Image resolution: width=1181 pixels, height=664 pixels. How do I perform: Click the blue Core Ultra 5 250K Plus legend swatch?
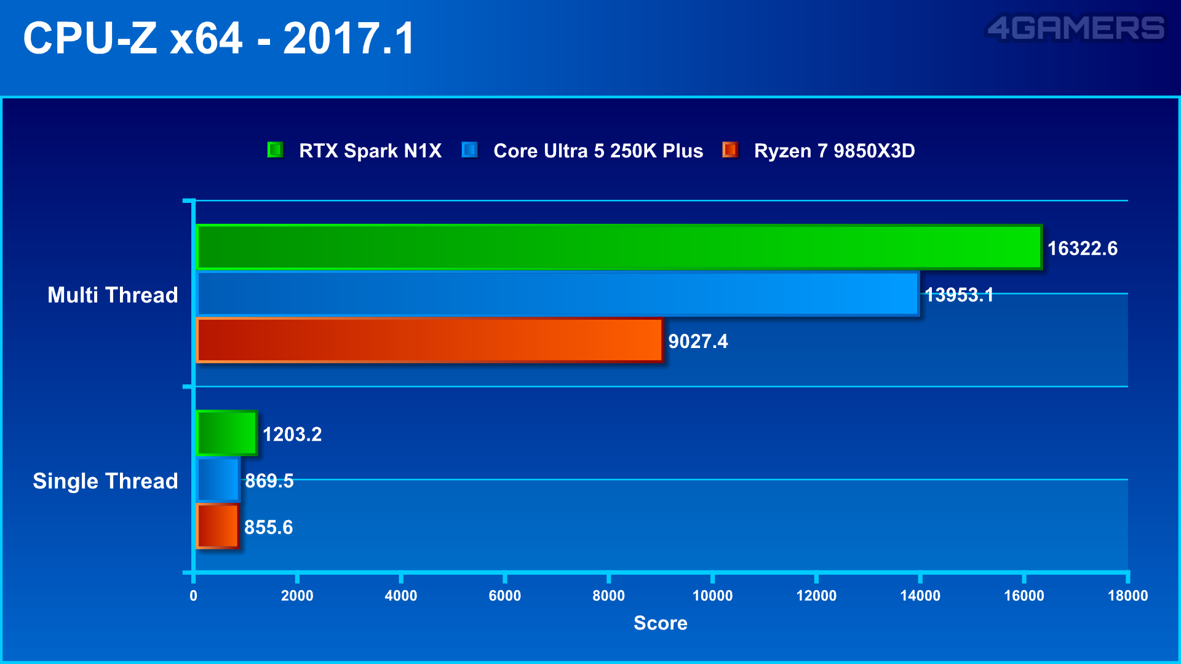coord(469,150)
